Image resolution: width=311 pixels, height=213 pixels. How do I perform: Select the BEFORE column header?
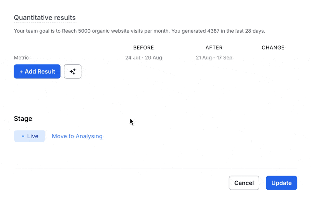coord(143,48)
